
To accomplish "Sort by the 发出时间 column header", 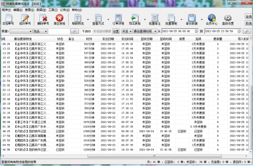I will [x=127, y=39].
